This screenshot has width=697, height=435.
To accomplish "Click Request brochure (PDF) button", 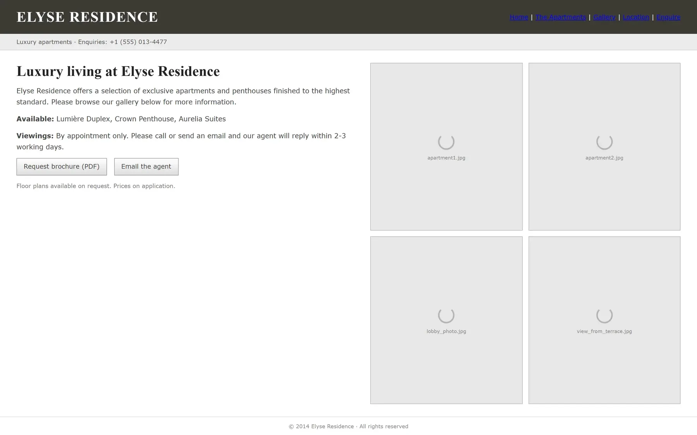I will point(62,167).
